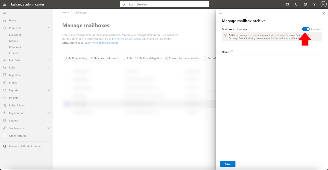Click Convert to shared mailbox
Viewport: 328px width, 170px height.
[183, 58]
